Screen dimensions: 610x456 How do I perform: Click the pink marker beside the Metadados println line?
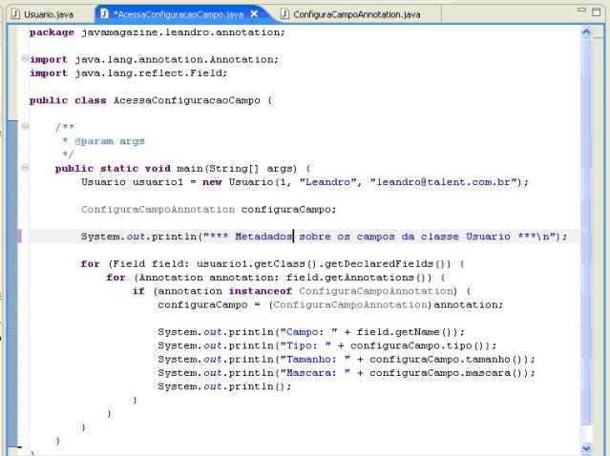pyautogui.click(x=19, y=236)
